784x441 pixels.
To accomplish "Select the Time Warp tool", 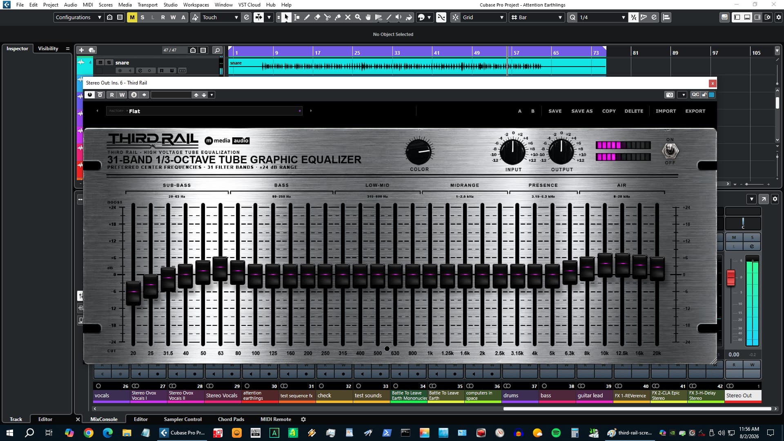I will 378,17.
